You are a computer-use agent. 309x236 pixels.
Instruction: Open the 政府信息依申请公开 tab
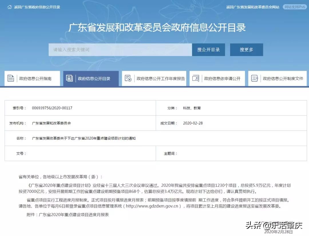223,78
